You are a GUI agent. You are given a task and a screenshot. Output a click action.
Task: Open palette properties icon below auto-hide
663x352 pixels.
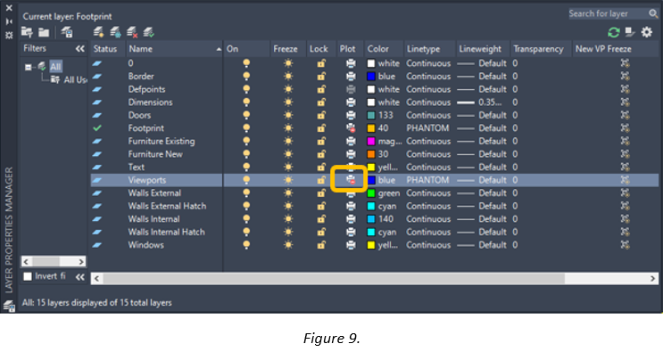[x=9, y=35]
